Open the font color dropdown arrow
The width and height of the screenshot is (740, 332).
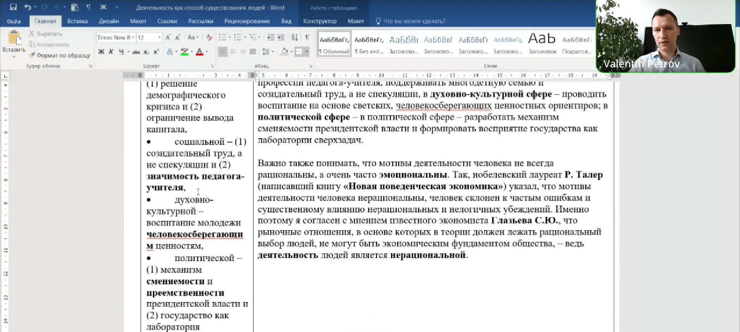coord(207,52)
